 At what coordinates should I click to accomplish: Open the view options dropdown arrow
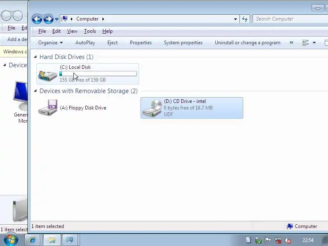(314, 43)
